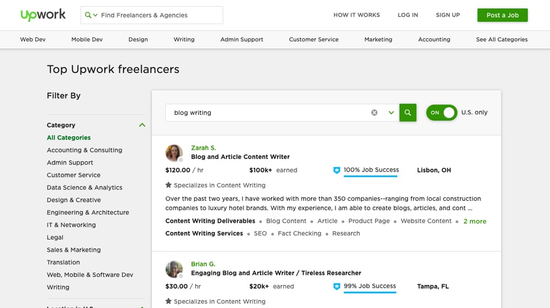Click the Product Page skill tag
The image size is (550, 308).
[x=369, y=221]
